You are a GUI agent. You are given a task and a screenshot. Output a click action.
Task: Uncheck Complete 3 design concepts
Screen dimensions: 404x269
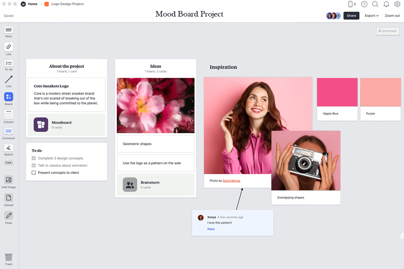click(x=34, y=158)
